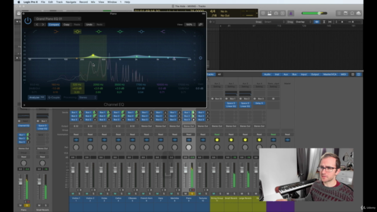Open Violins 1 output B 32 menu
Image resolution: width=377 pixels, height=212 pixels.
tap(76, 126)
